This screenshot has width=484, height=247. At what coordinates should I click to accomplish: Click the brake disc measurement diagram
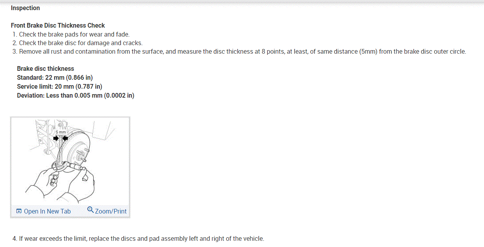70,161
